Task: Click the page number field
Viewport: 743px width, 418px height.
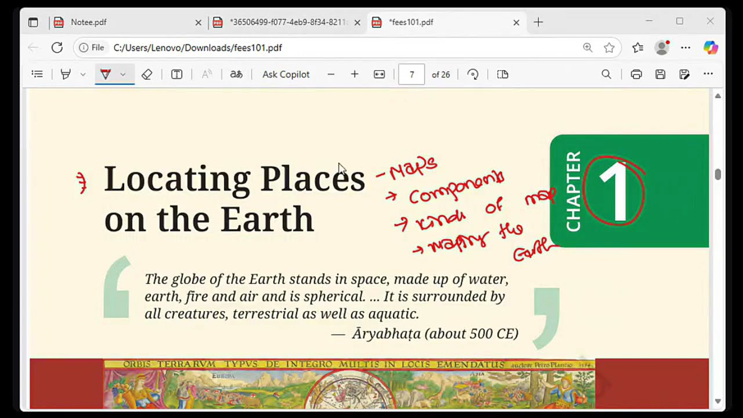Action: tap(412, 74)
